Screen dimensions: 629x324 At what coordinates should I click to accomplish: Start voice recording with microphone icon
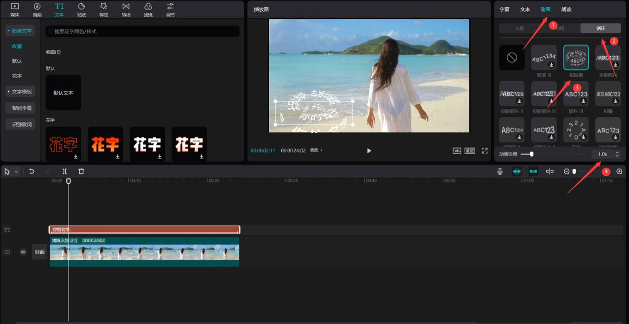(500, 171)
